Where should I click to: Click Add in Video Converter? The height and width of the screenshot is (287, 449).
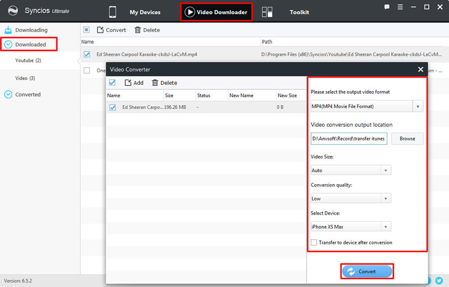click(x=134, y=83)
